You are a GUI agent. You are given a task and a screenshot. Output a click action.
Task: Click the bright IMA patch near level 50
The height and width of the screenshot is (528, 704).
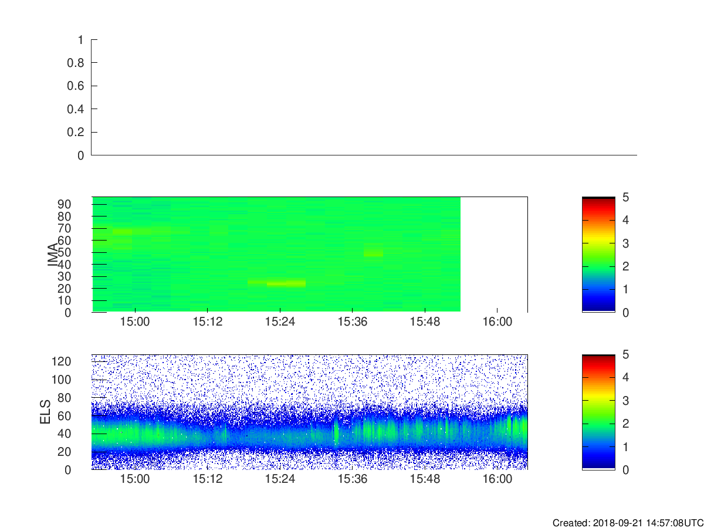tap(373, 253)
